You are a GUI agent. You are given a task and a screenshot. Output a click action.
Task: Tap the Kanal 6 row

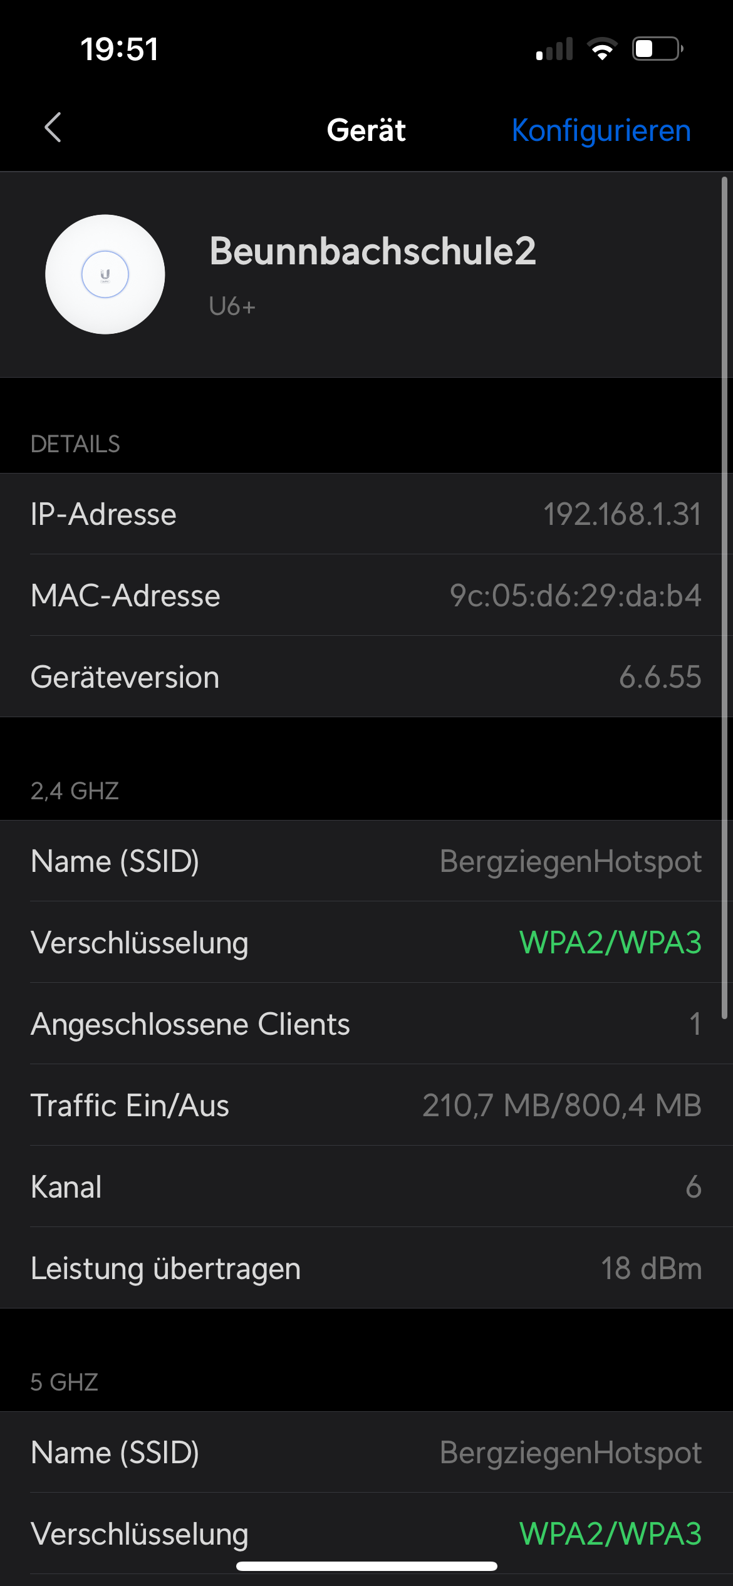click(x=366, y=1187)
